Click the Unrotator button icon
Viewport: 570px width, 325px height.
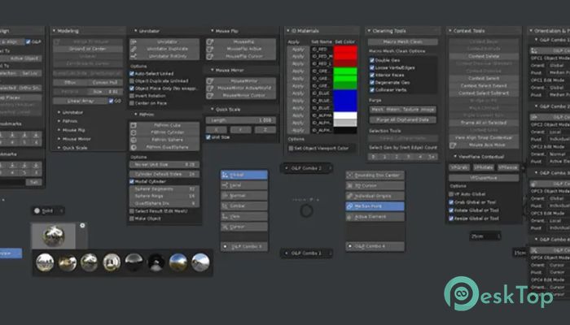134,42
